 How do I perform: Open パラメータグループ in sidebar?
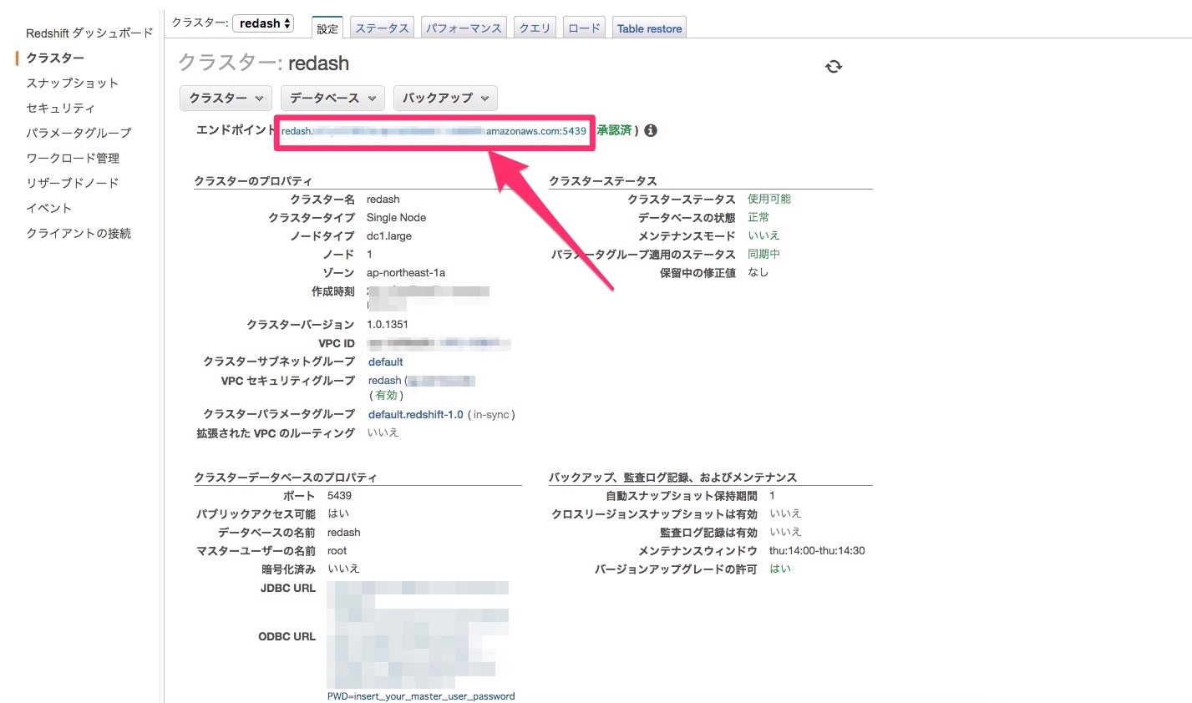coord(79,133)
